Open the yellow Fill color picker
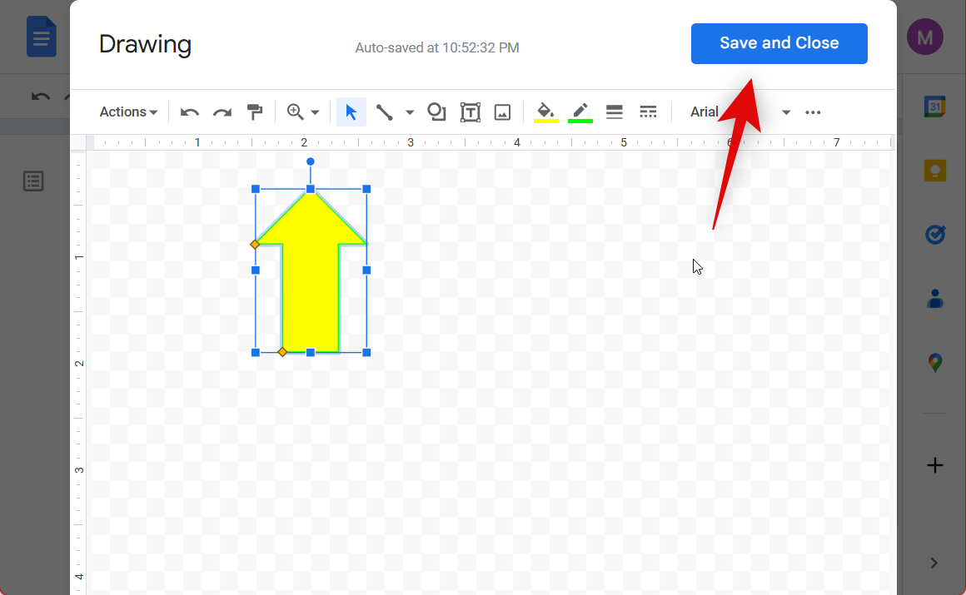This screenshot has height=595, width=966. click(x=545, y=112)
